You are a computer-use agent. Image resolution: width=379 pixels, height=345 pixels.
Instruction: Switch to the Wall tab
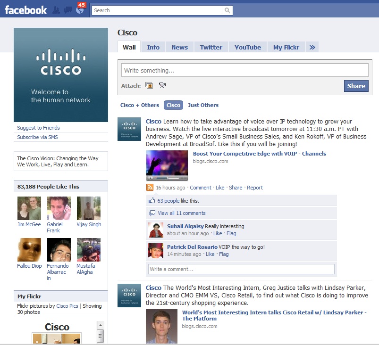click(129, 47)
